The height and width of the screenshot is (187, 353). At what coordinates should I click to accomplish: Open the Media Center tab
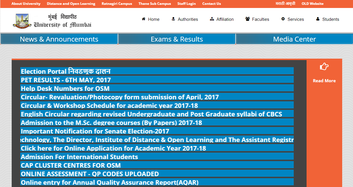coord(294,39)
